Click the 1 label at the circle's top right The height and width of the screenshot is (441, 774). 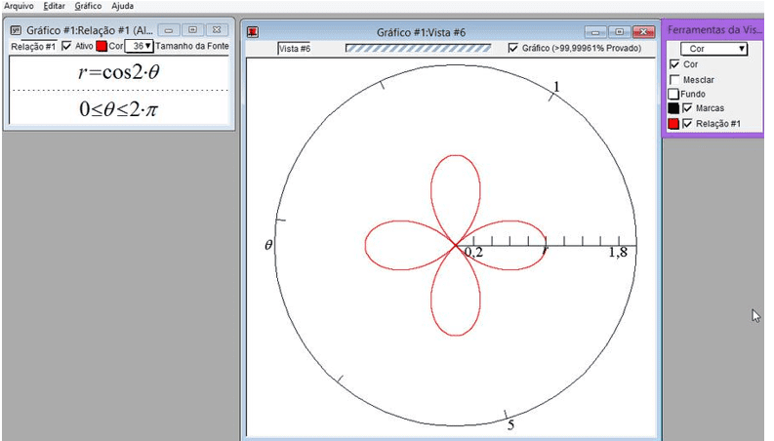coord(556,87)
